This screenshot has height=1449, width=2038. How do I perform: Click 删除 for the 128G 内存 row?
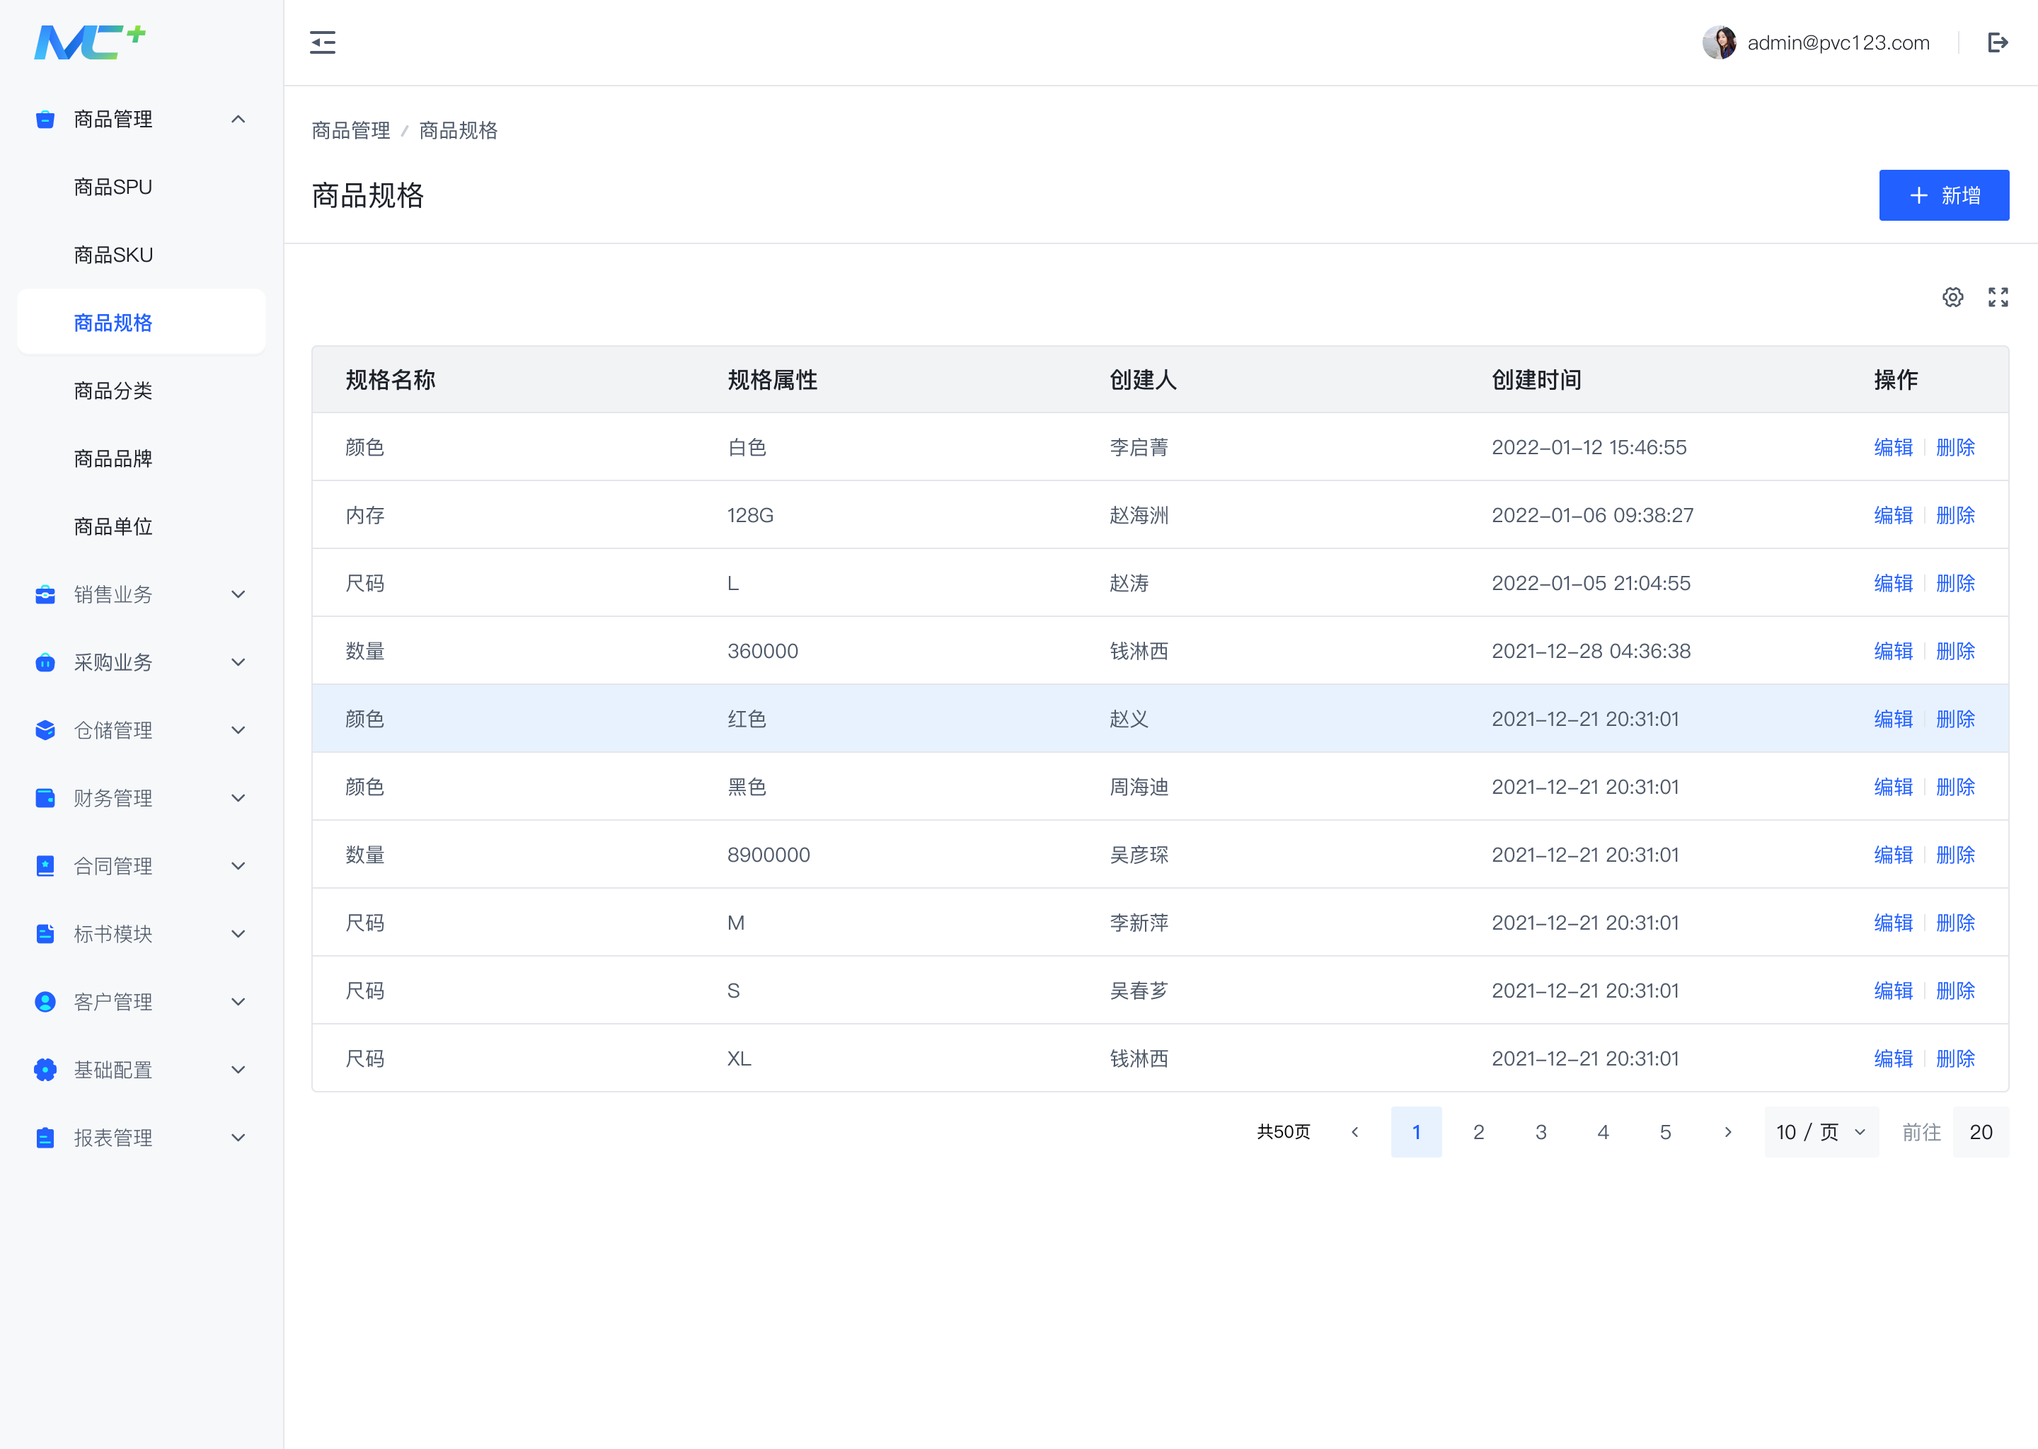click(x=1956, y=516)
